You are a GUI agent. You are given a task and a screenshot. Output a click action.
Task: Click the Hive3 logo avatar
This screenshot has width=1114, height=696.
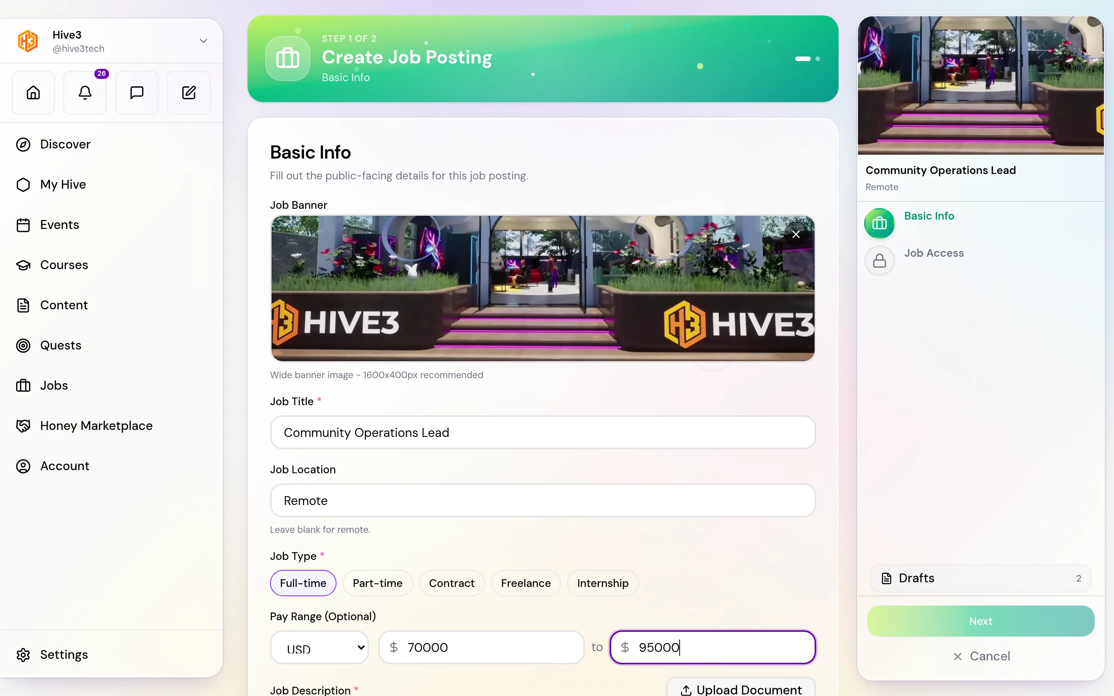tap(27, 41)
